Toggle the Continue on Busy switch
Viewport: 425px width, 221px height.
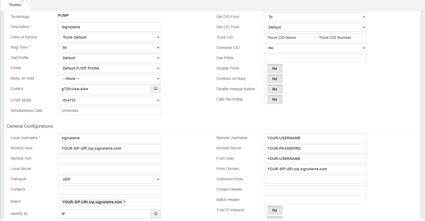click(273, 79)
